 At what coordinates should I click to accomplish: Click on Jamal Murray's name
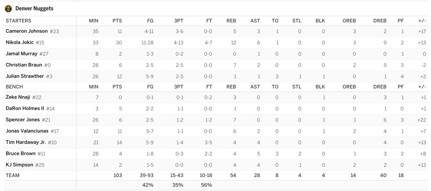pyautogui.click(x=21, y=54)
